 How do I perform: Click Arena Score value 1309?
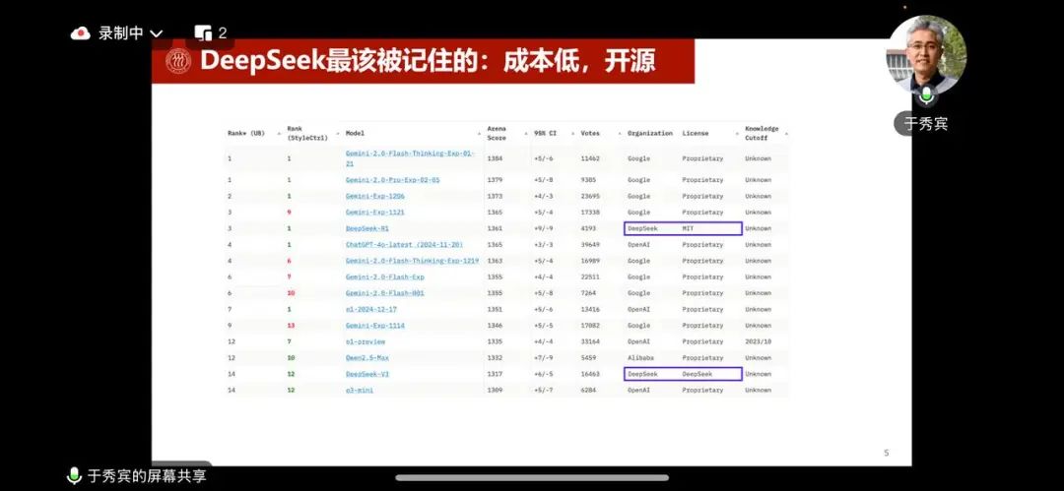point(495,391)
